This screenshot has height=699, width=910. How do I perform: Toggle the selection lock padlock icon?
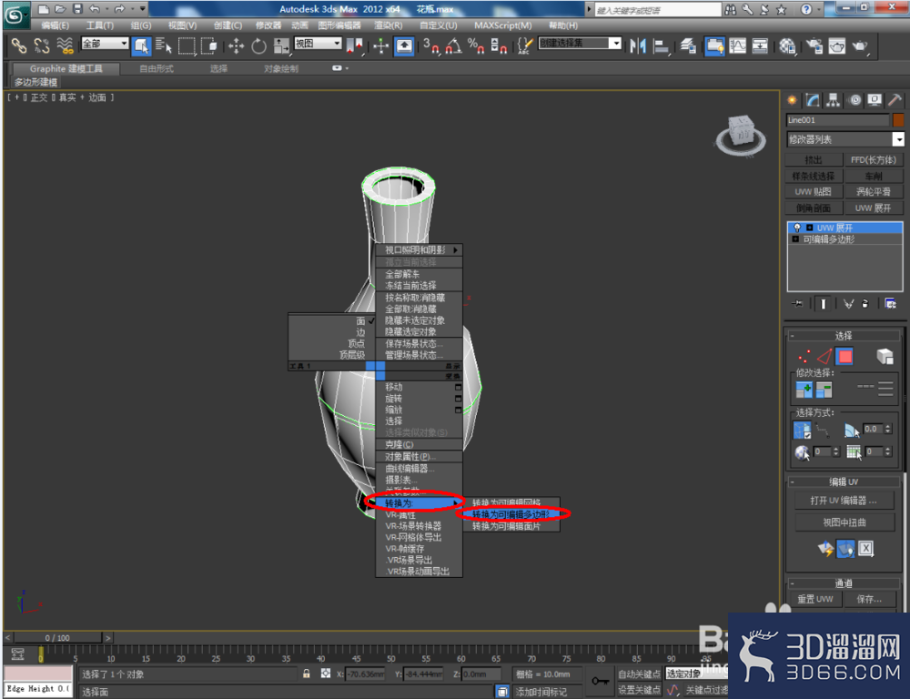(307, 674)
